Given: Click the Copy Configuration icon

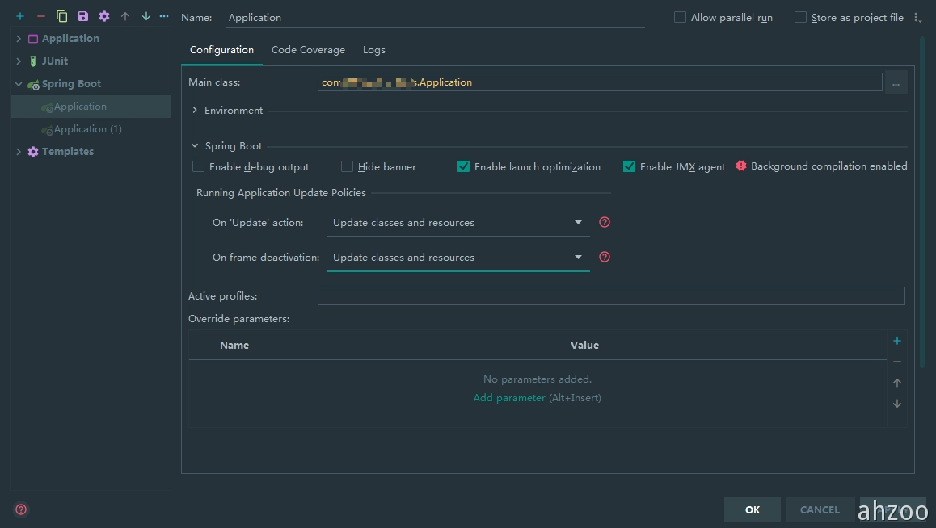Looking at the screenshot, I should (x=62, y=16).
